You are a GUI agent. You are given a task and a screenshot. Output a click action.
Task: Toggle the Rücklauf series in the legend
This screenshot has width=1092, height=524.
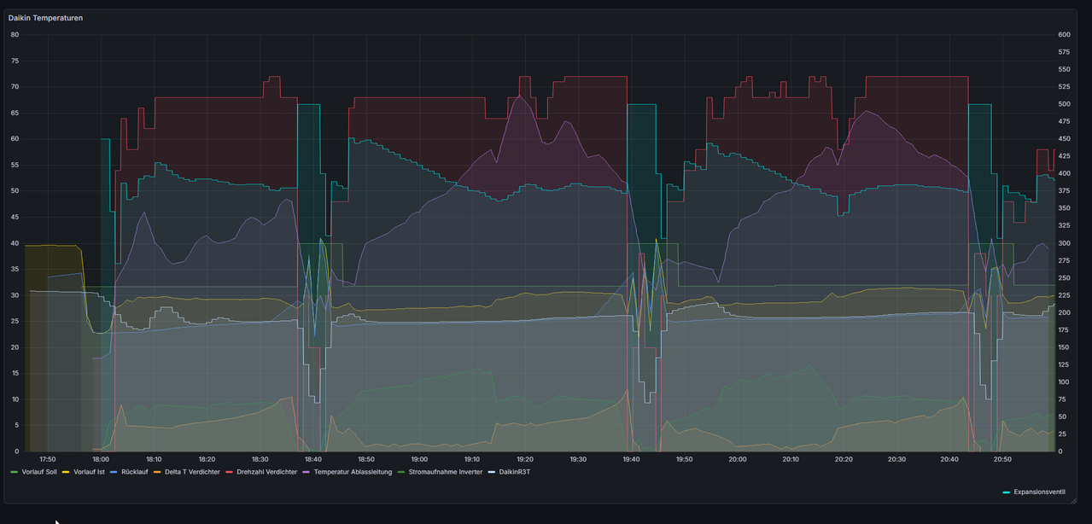click(x=136, y=472)
